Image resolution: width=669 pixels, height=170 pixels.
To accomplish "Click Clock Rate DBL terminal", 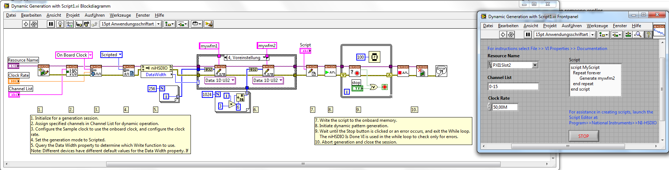I will tap(14, 82).
